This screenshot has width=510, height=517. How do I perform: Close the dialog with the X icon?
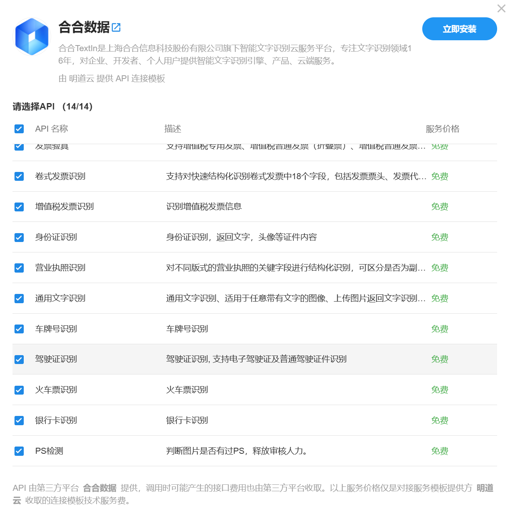tap(501, 8)
